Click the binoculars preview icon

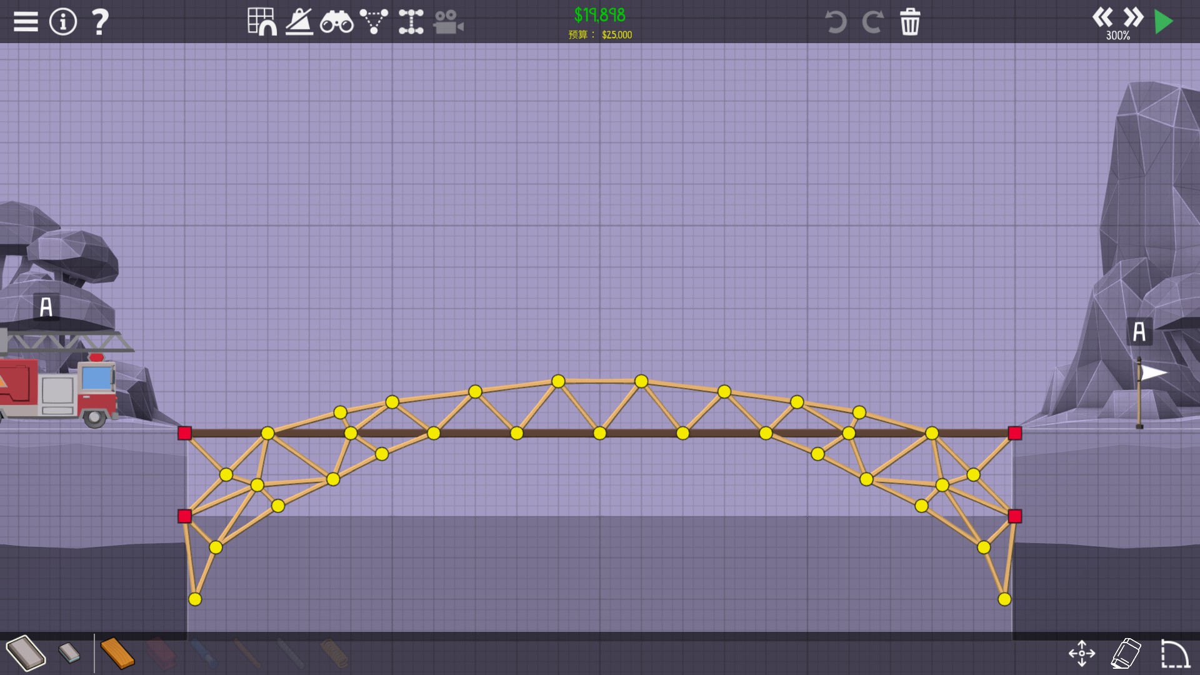tap(336, 22)
